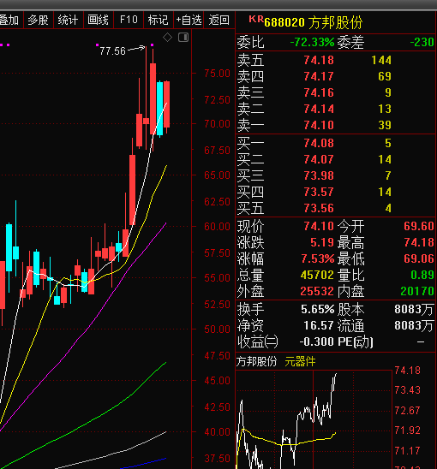The width and height of the screenshot is (437, 469).
Task: Click 买一 price 74.08
Action: point(319,143)
